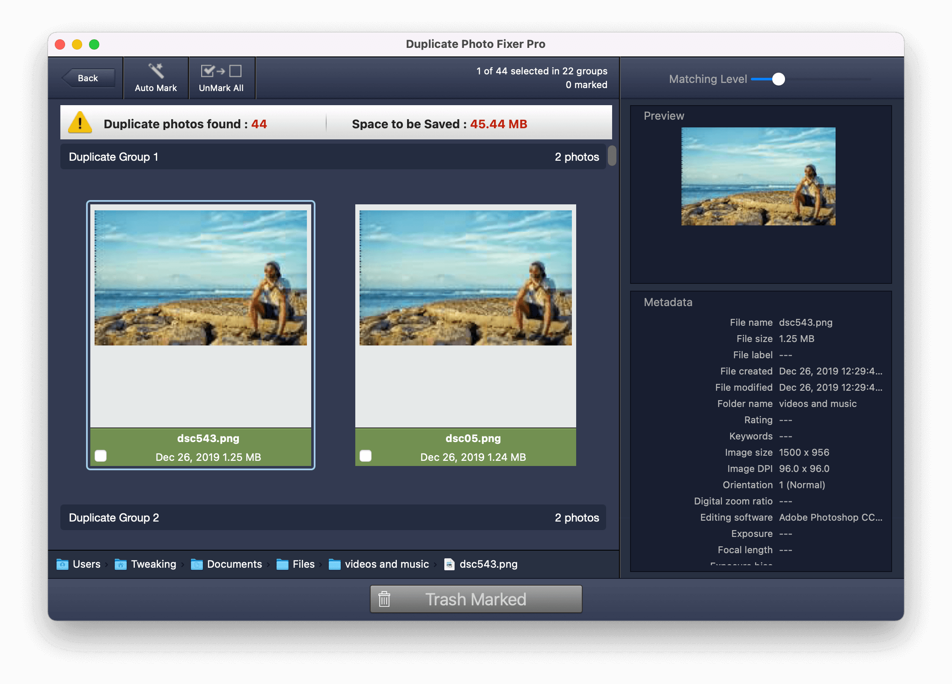Click the UnMark All icon

click(x=222, y=71)
